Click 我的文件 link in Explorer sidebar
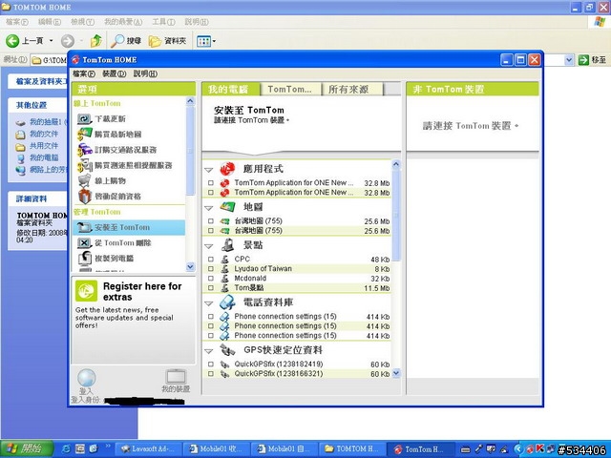Image resolution: width=611 pixels, height=458 pixels. coord(44,134)
